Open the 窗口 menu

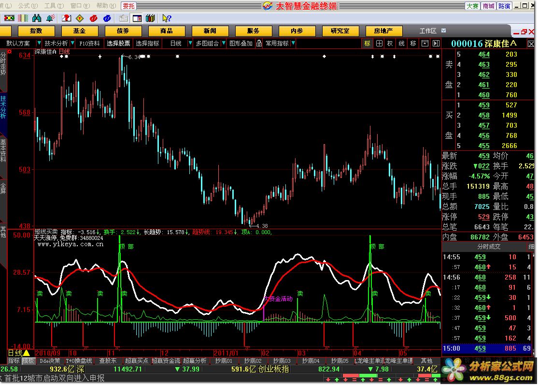coord(80,6)
